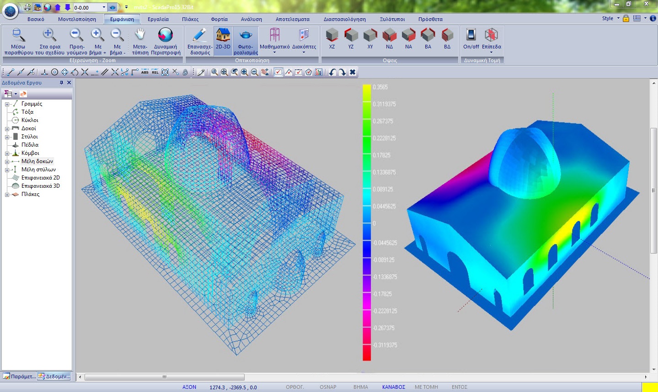Toggle ΟΡΘΟΓ. ortho mode in status bar

point(295,387)
